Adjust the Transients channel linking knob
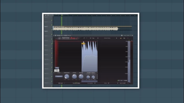 88,77
